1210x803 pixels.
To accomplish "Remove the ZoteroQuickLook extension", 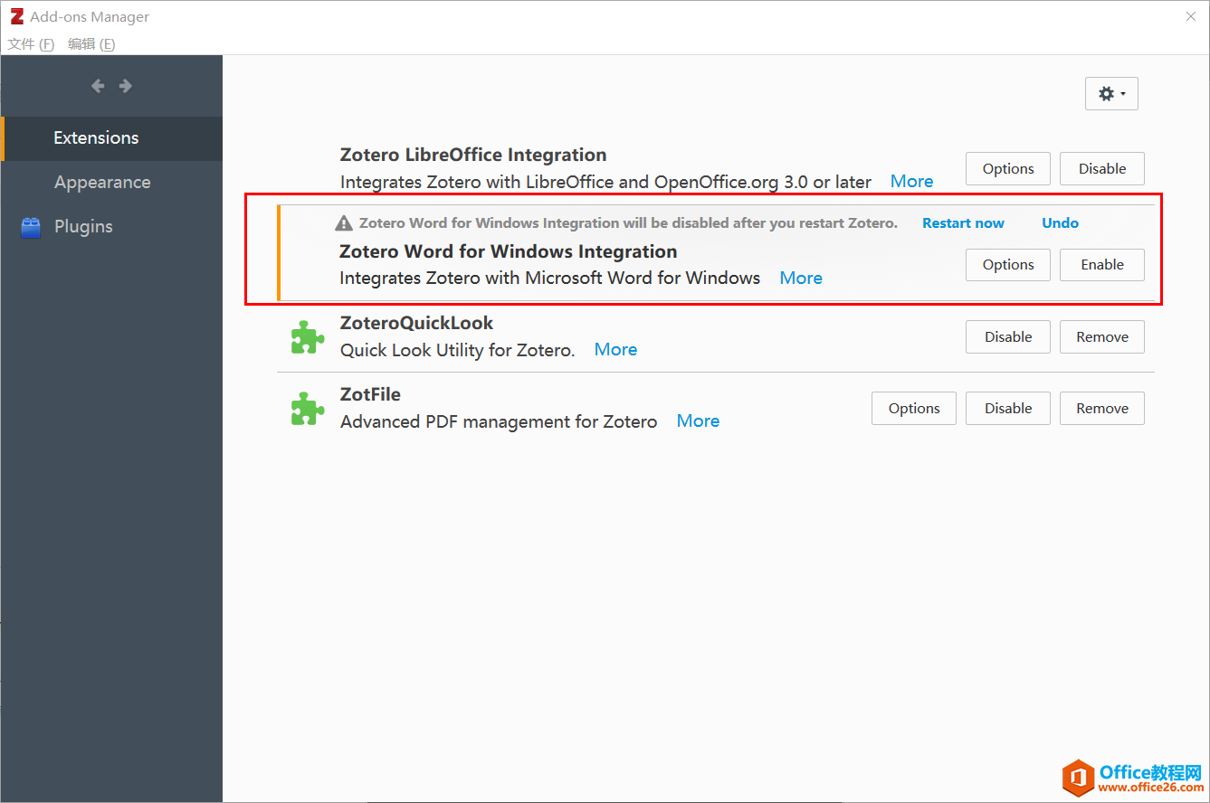I will point(1102,337).
